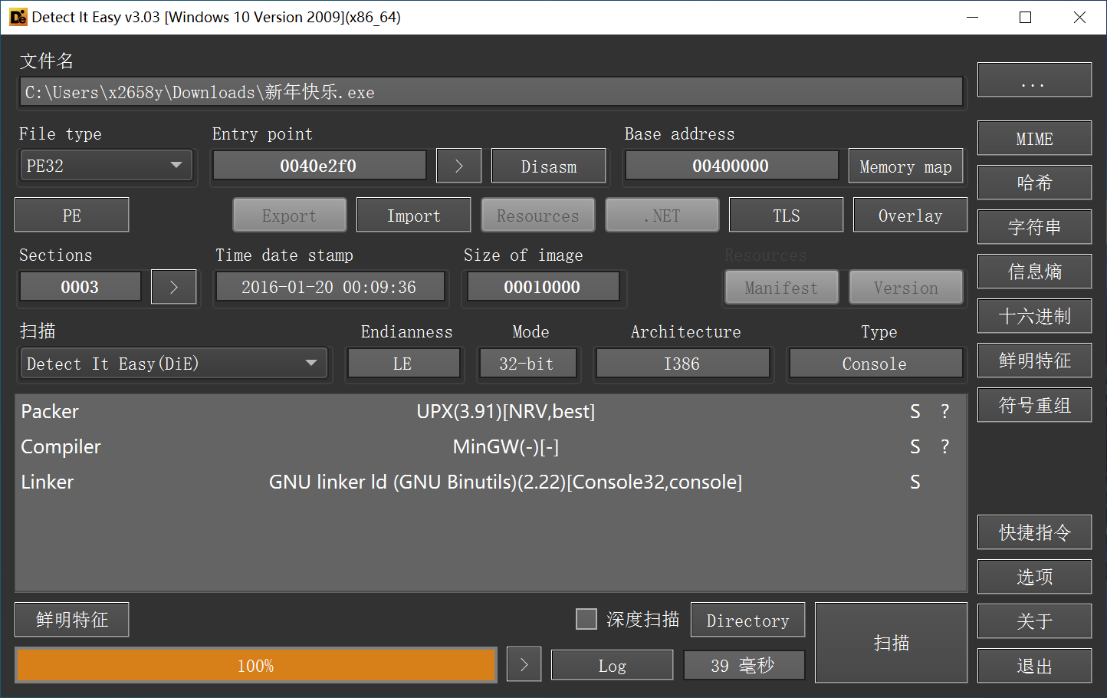
Task: Click the Overlay button
Action: pyautogui.click(x=911, y=215)
